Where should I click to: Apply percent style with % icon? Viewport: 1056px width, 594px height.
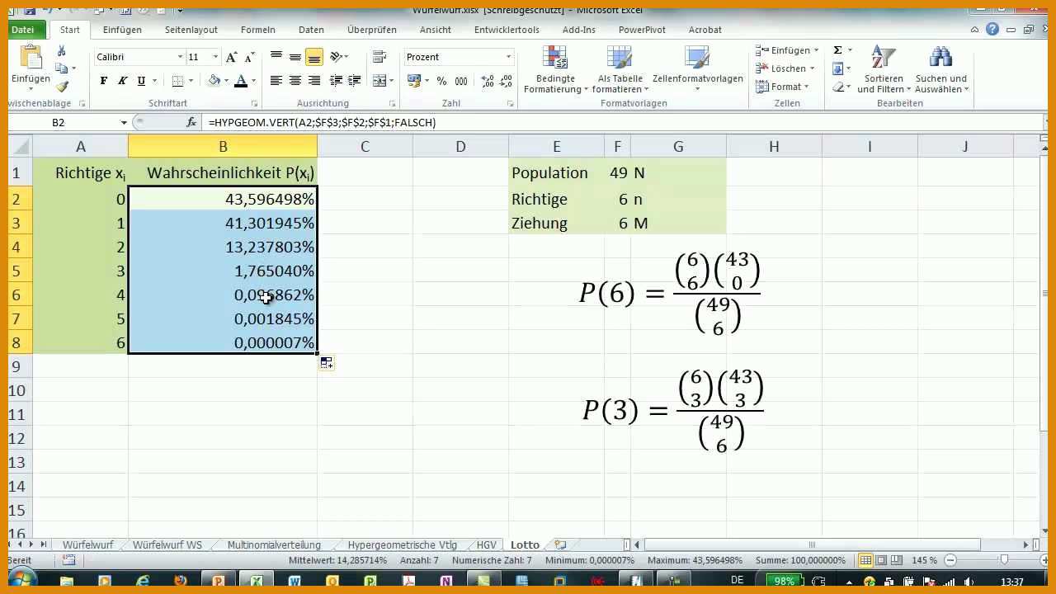(x=441, y=81)
